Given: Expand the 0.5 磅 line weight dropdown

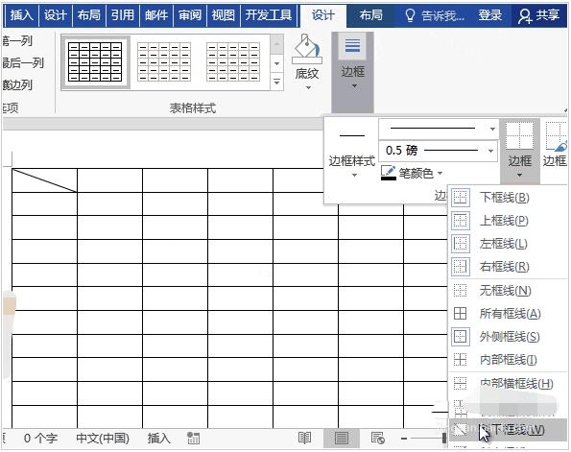Looking at the screenshot, I should (491, 151).
